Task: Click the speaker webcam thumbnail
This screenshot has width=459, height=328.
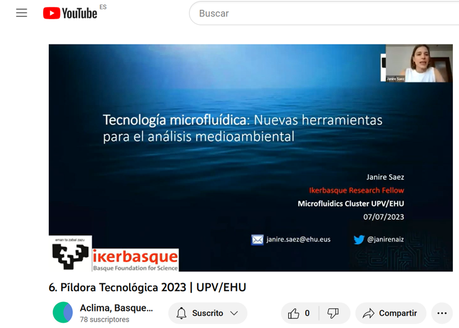Action: pos(415,64)
